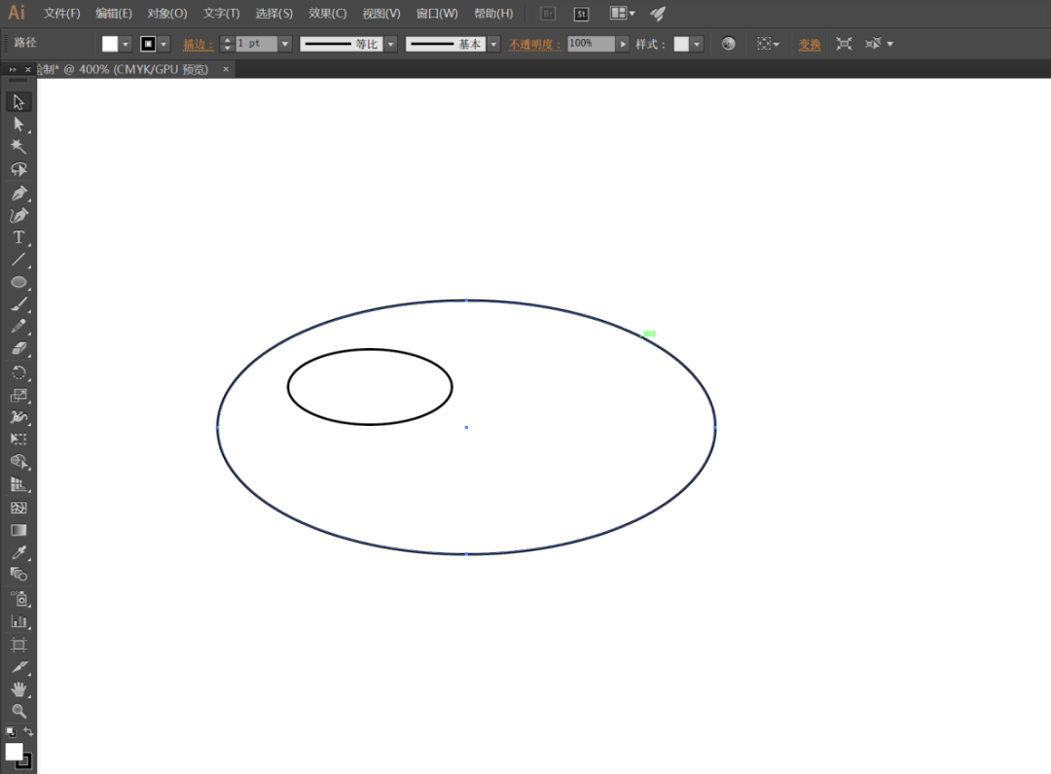This screenshot has height=774, width=1051.
Task: Select the Line Segment tool
Action: 18,260
